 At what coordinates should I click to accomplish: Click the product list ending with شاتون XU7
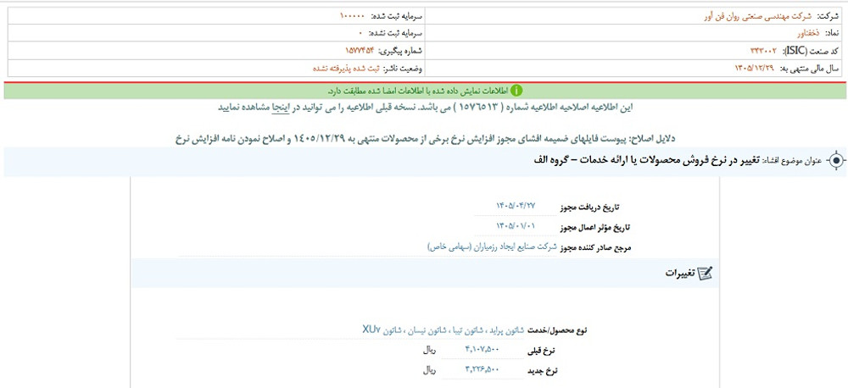coord(445,330)
